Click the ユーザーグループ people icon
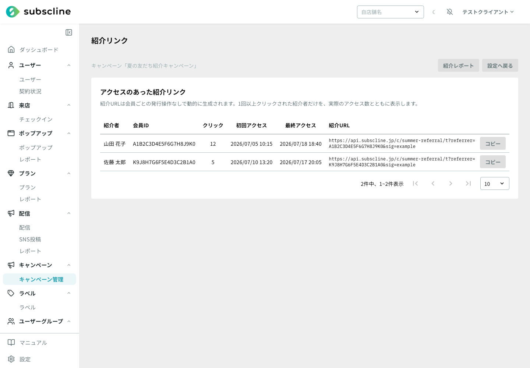Image resolution: width=530 pixels, height=368 pixels. tap(11, 321)
